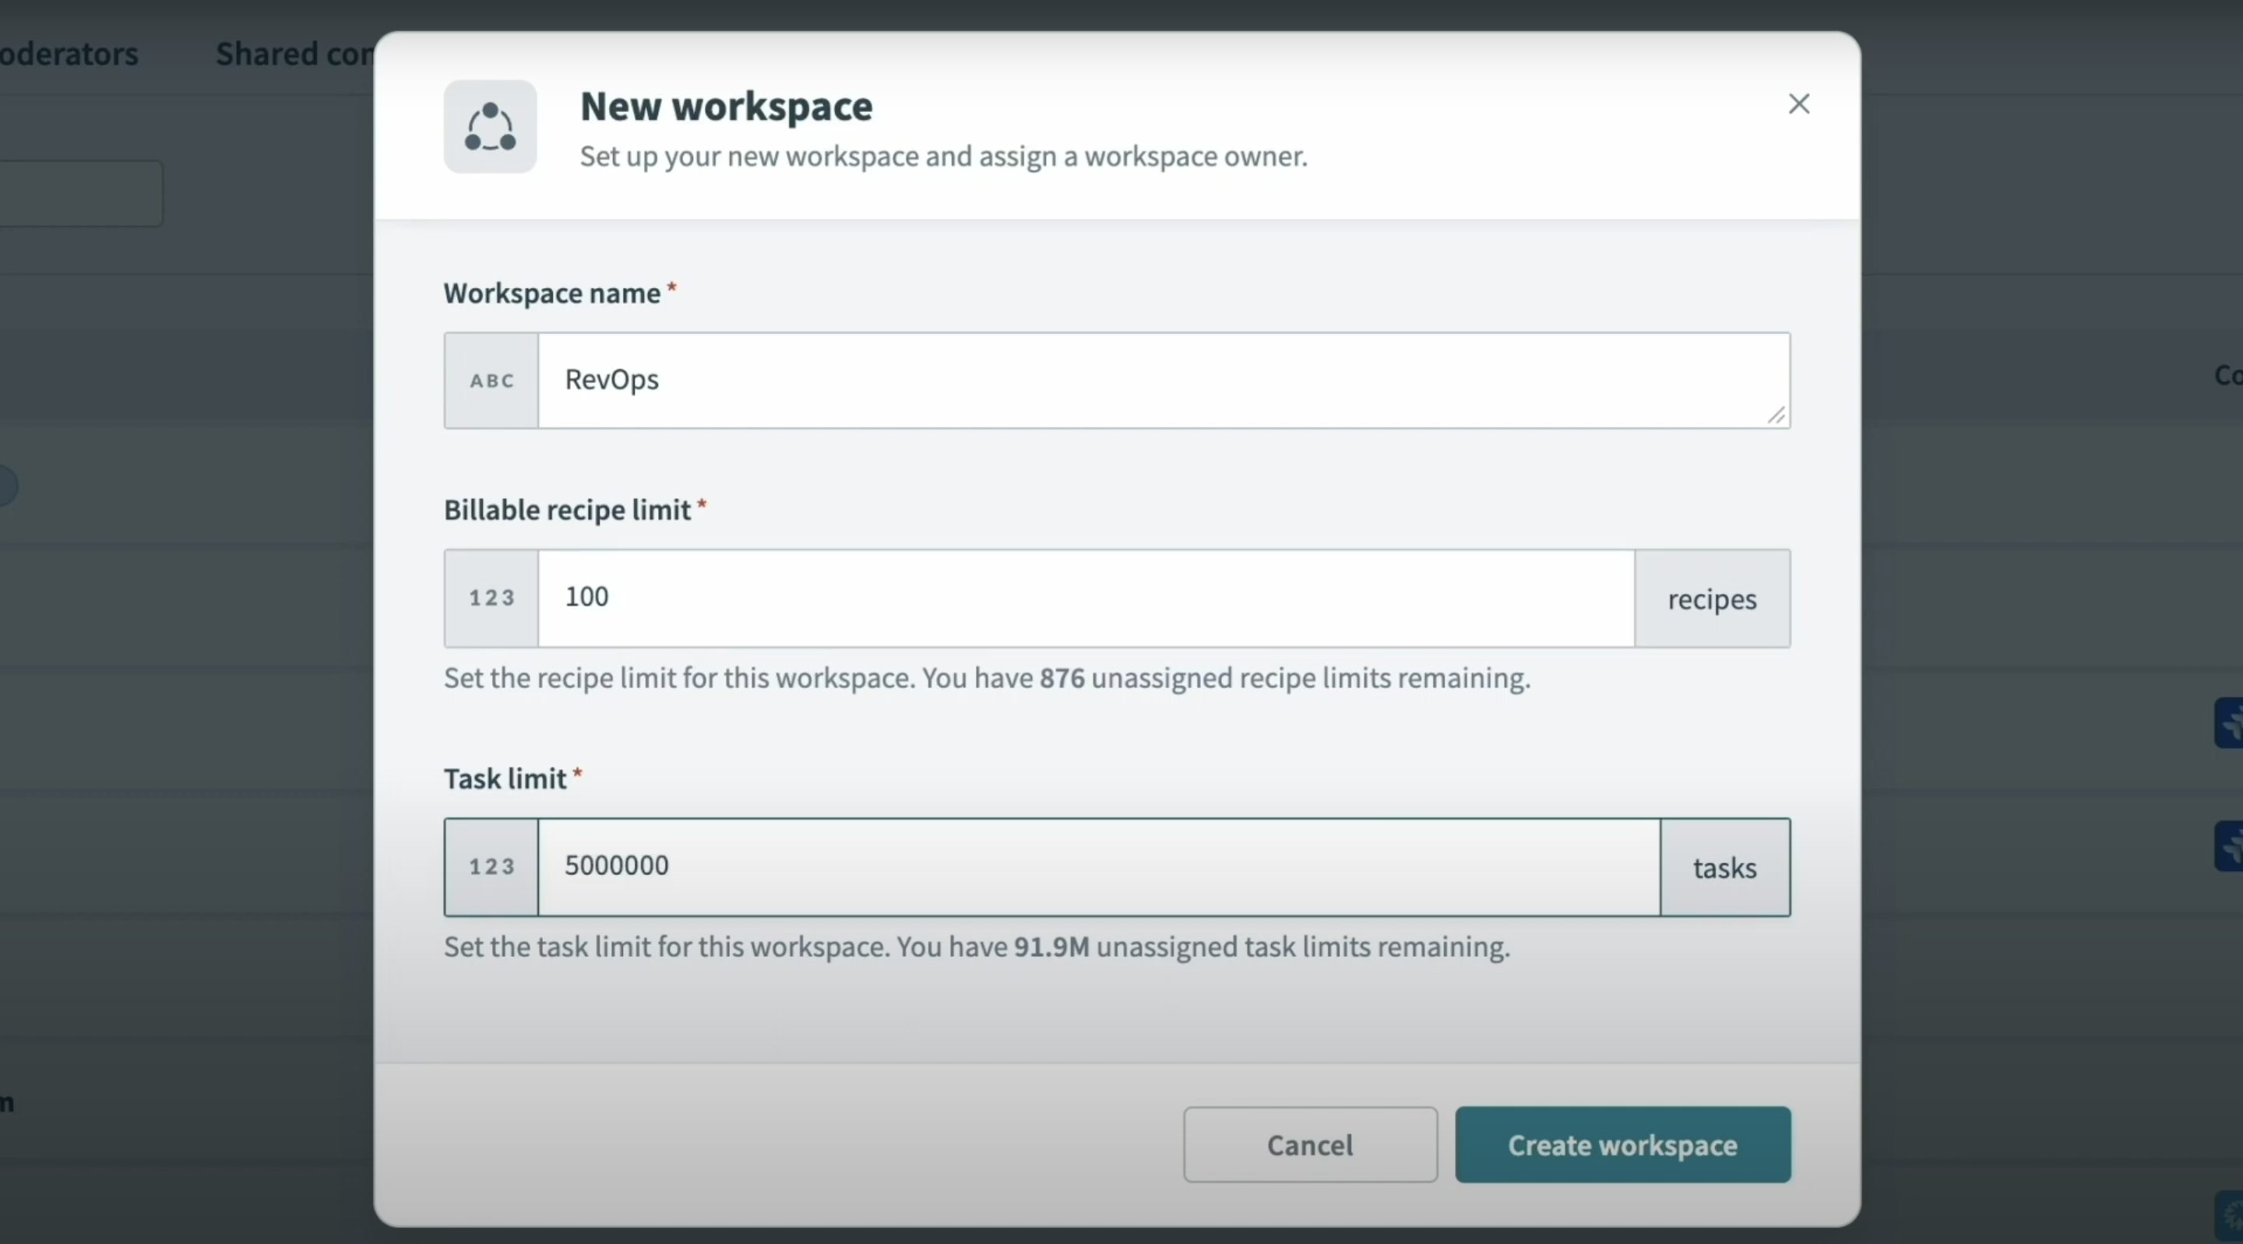2243x1244 pixels.
Task: Click 123 number icon in Task limit
Action: (x=492, y=867)
